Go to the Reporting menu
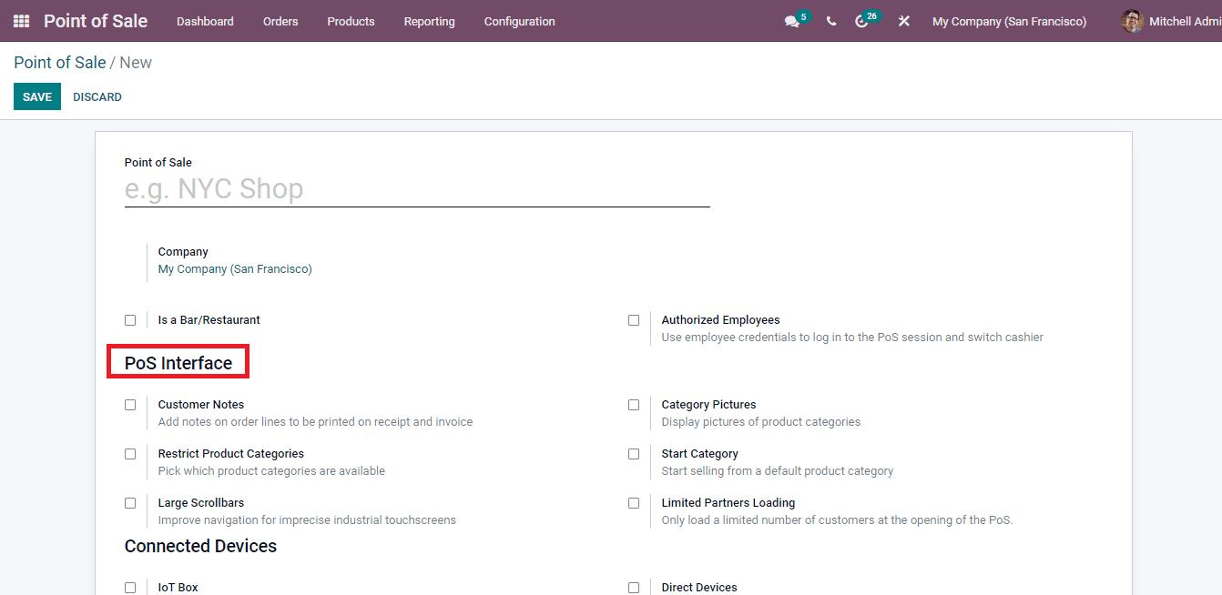Image resolution: width=1222 pixels, height=595 pixels. pos(429,21)
